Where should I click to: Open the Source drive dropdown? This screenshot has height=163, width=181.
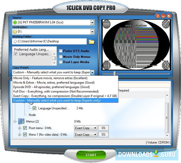(x=92, y=22)
